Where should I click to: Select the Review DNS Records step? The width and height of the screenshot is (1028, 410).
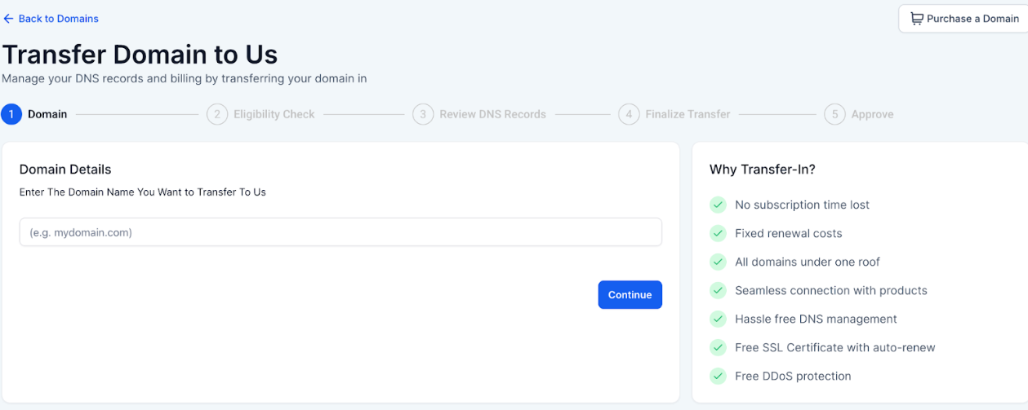[x=492, y=114]
